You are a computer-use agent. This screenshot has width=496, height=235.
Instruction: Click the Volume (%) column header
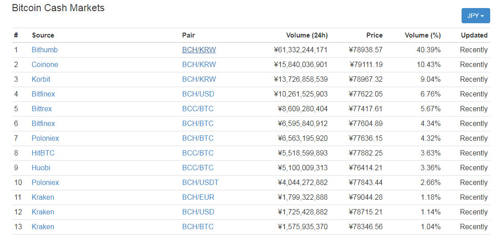click(423, 35)
